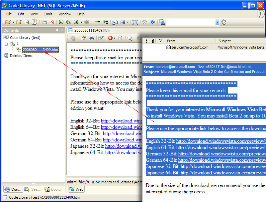266x202 pixels.
Task: Click the refresh page icon in document toolbar
Action: point(121,38)
